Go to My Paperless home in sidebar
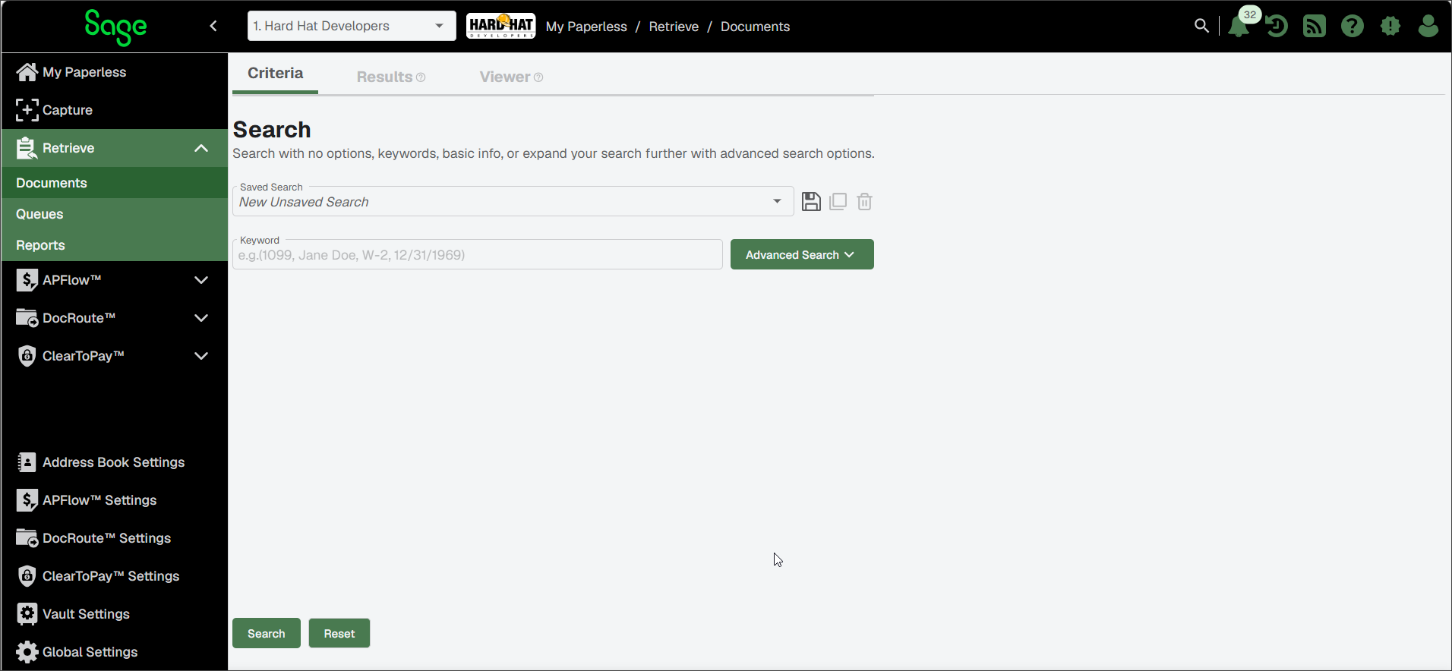This screenshot has height=671, width=1452. 114,72
